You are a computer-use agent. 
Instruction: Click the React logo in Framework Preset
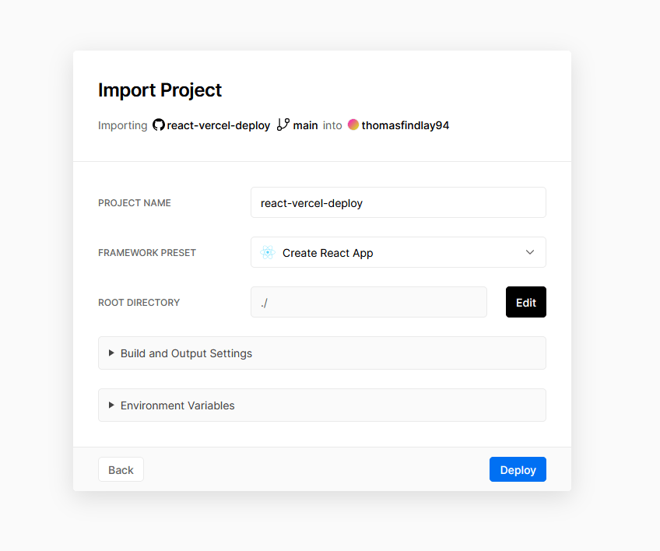pos(268,253)
